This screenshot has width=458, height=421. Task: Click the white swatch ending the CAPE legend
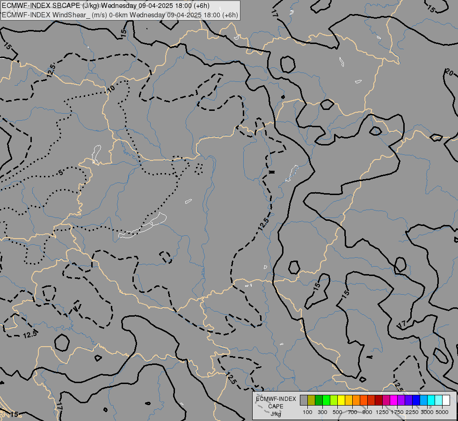tap(446, 400)
